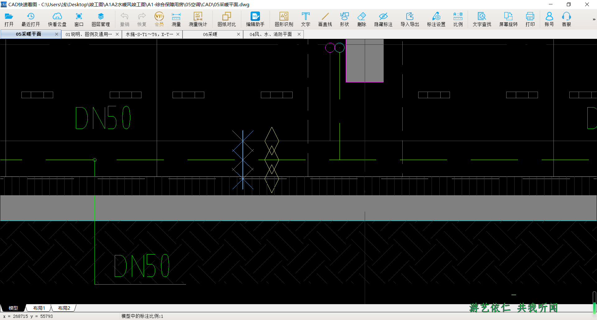Click the 恢复 redo icon
This screenshot has height=320, width=597.
point(142,19)
